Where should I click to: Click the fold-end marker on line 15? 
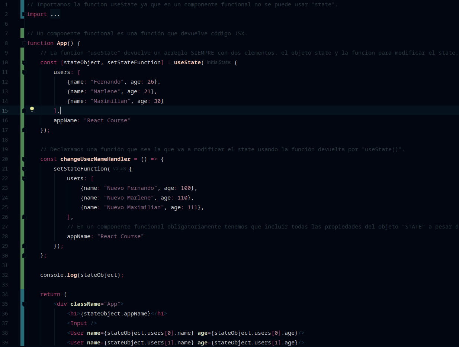point(24,111)
